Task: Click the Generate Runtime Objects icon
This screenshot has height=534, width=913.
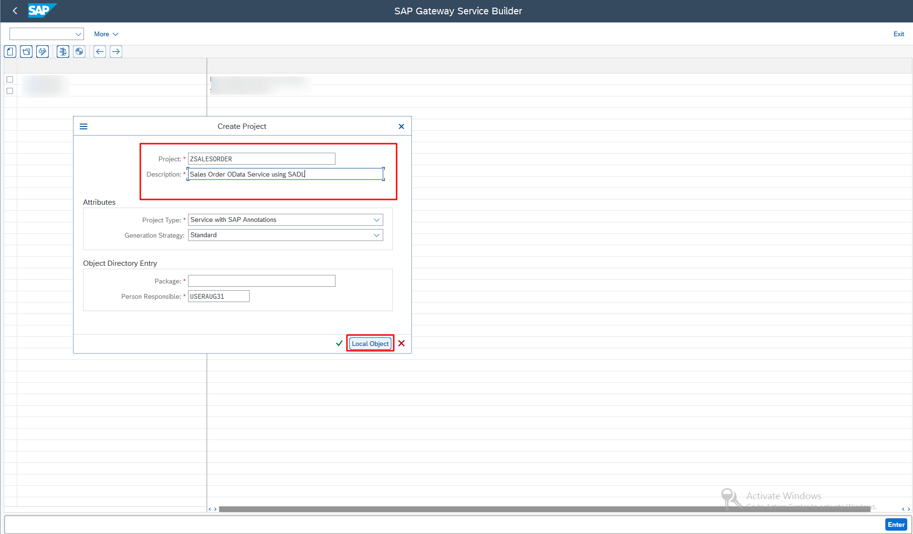Action: click(x=79, y=52)
